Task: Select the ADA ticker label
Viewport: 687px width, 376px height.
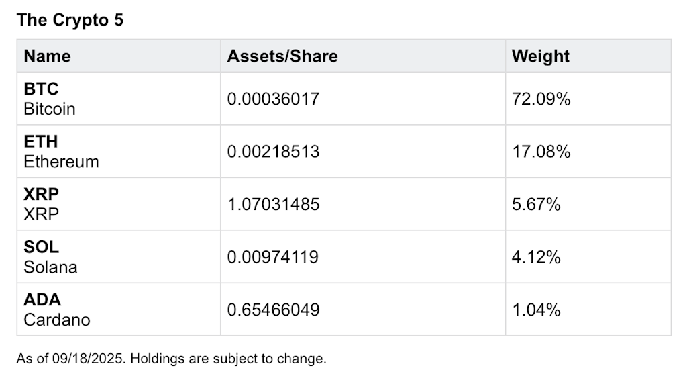Action: pos(42,299)
